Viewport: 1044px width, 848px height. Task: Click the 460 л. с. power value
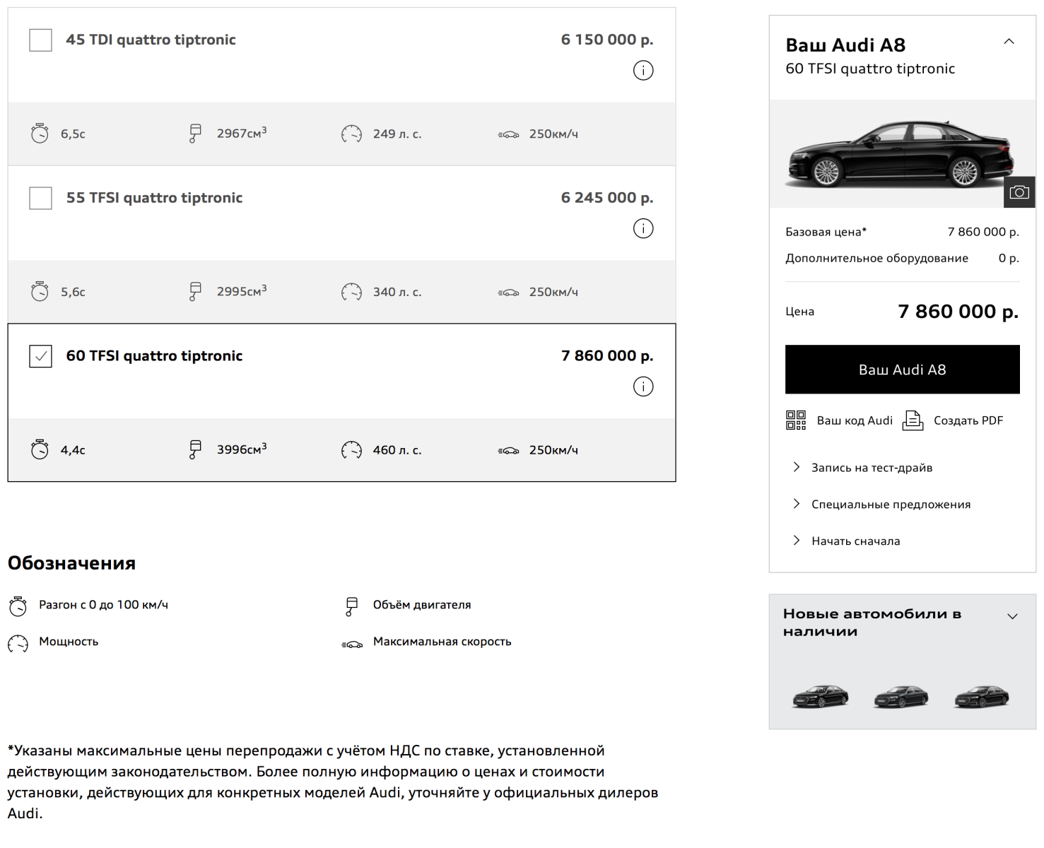click(x=397, y=450)
